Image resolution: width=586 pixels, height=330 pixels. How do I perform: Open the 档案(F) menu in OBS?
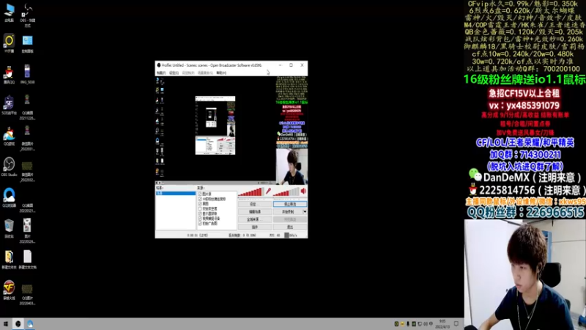161,73
